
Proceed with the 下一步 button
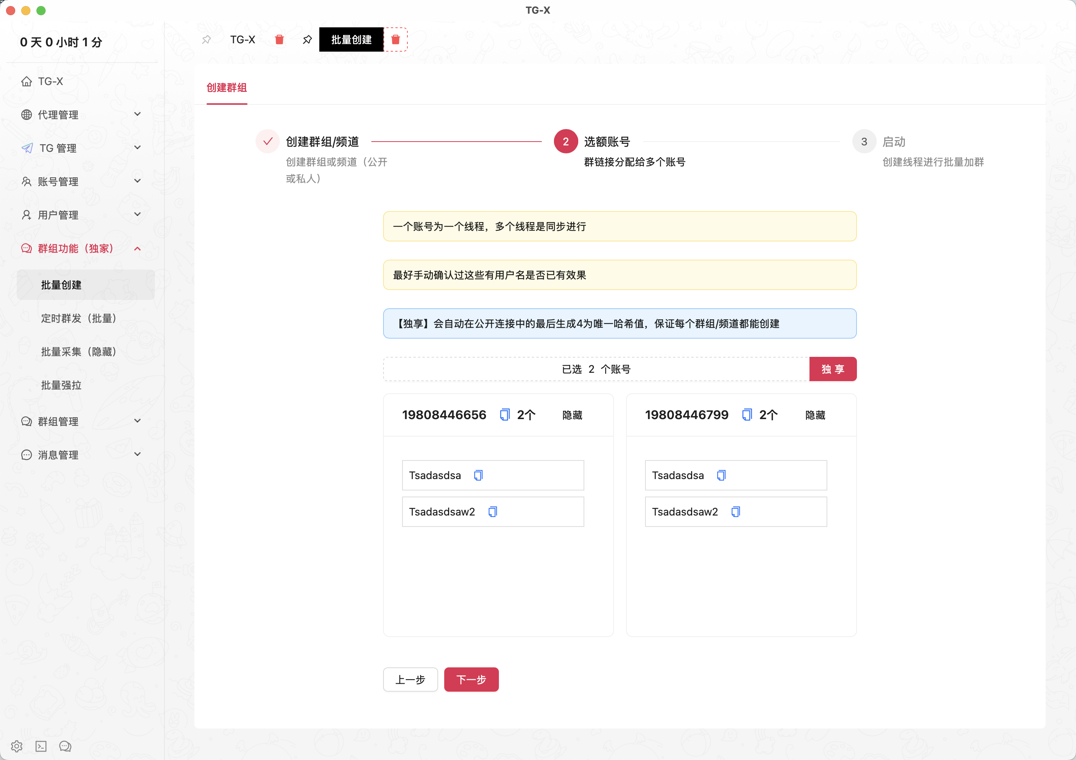472,680
